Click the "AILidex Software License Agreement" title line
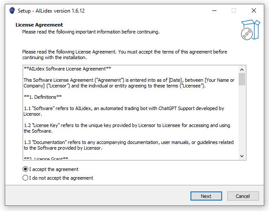 point(67,69)
